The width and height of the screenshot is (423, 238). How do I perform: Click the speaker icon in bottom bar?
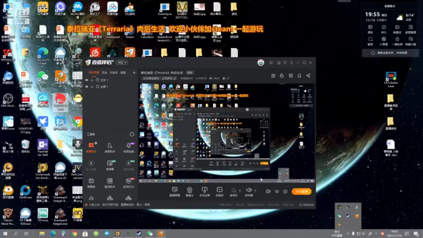249,190
